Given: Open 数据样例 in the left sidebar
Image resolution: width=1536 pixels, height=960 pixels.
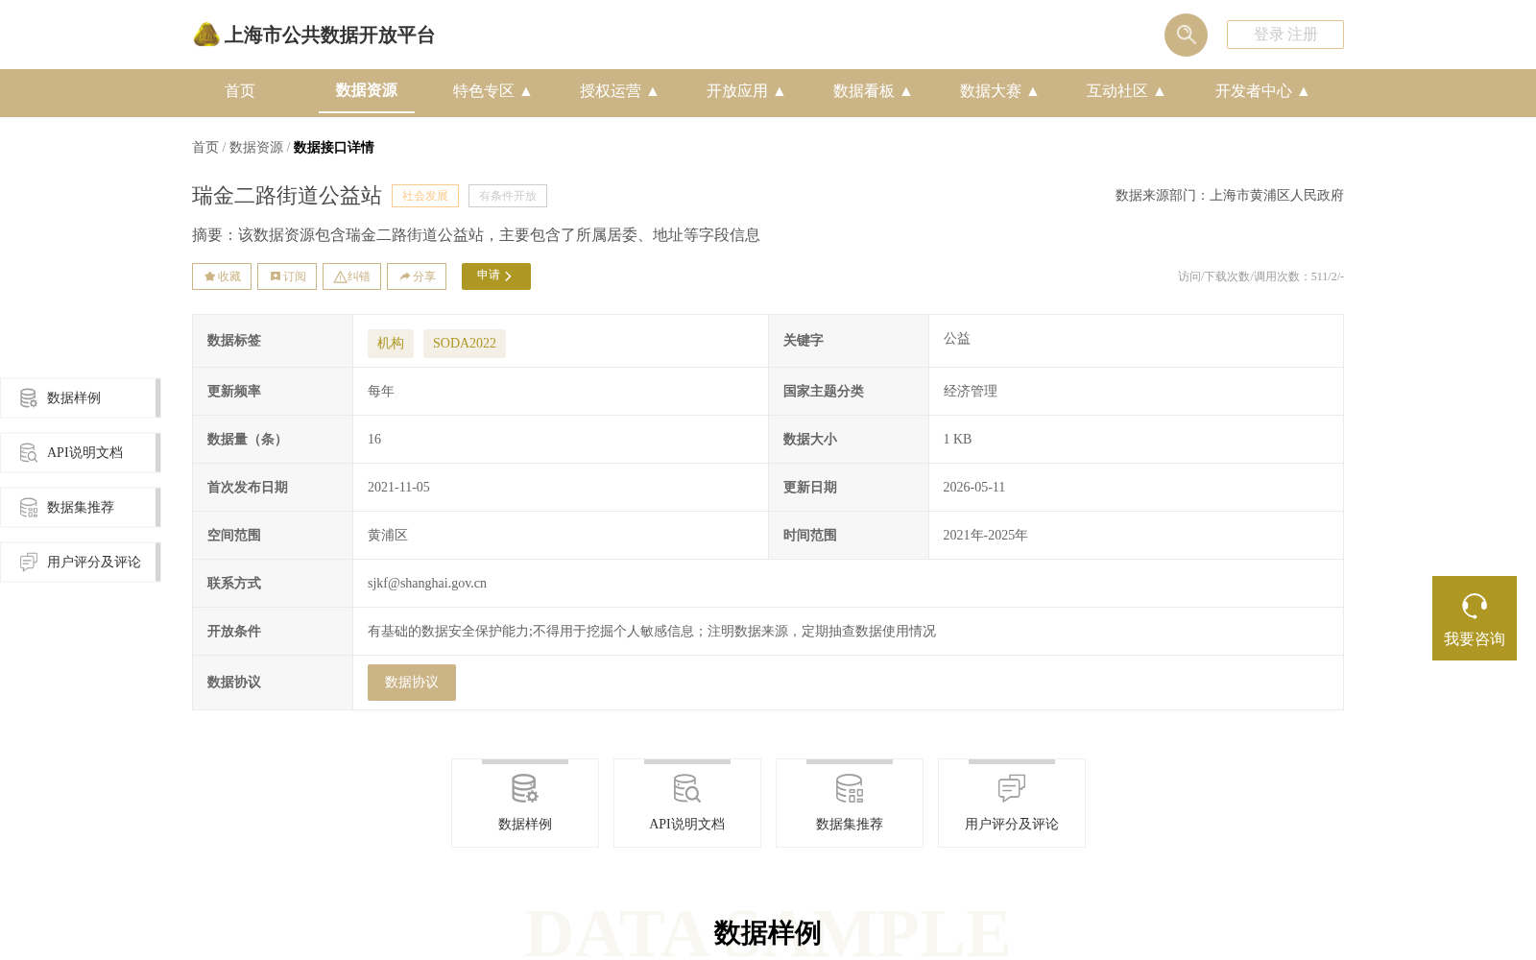Looking at the screenshot, I should (81, 397).
